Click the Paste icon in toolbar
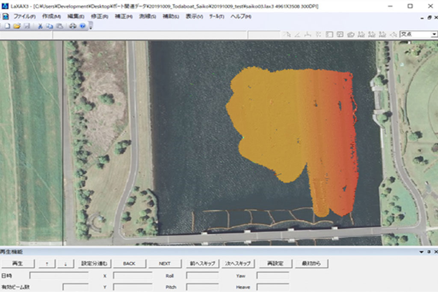The width and height of the screenshot is (438, 292). pyautogui.click(x=59, y=26)
